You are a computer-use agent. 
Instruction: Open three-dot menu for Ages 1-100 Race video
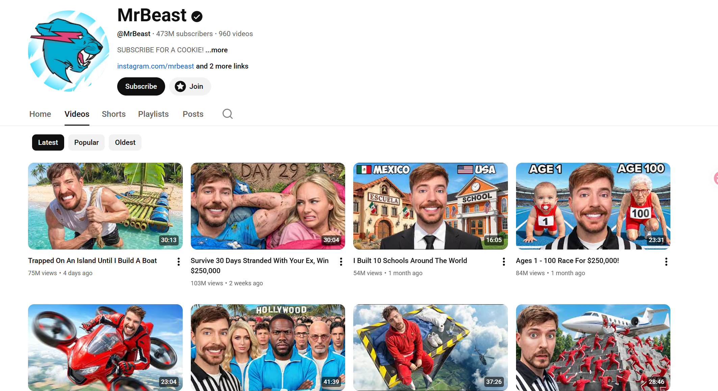coord(666,262)
